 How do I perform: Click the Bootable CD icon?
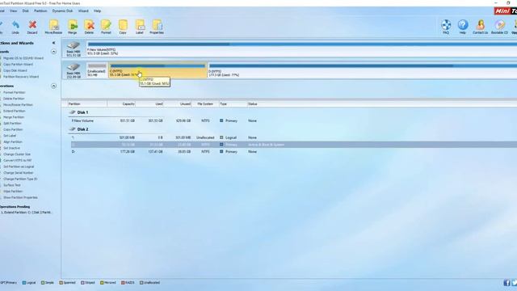point(499,27)
